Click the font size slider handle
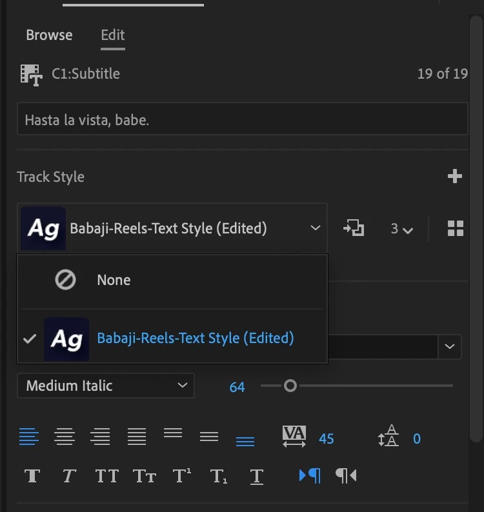 coord(290,386)
